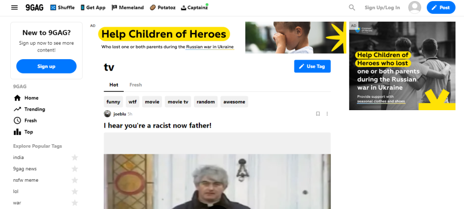464x209 pixels.
Task: Click the Use Tag button
Action: [x=312, y=66]
